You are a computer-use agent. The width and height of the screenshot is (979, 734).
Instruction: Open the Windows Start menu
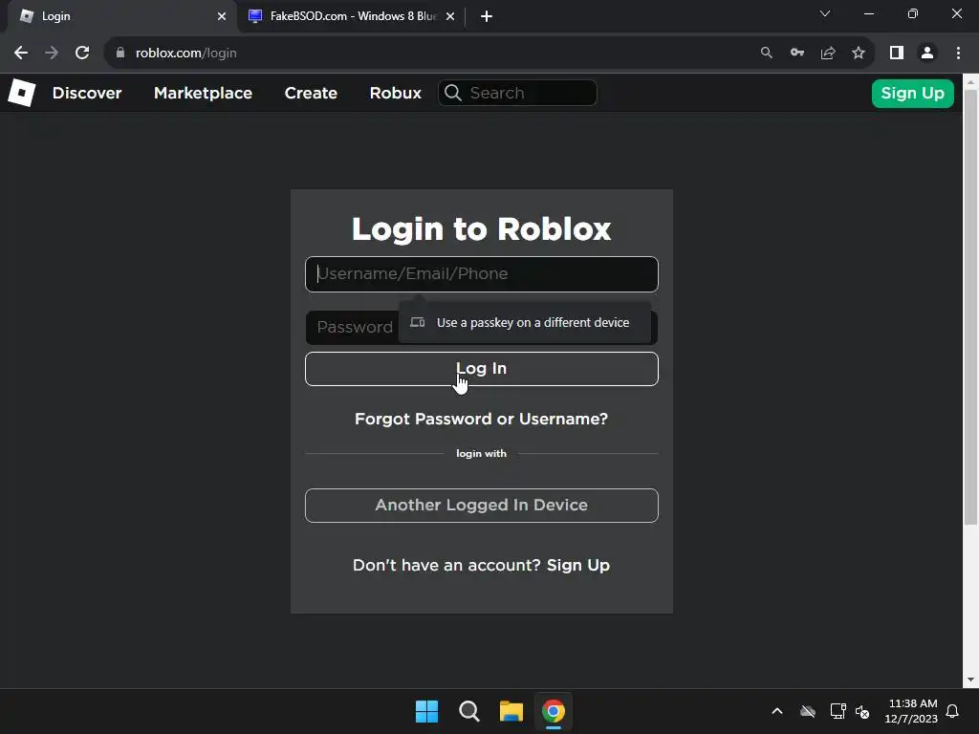pos(427,711)
